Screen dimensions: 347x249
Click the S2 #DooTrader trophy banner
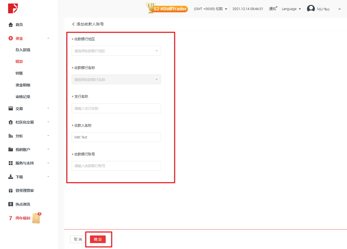click(167, 8)
